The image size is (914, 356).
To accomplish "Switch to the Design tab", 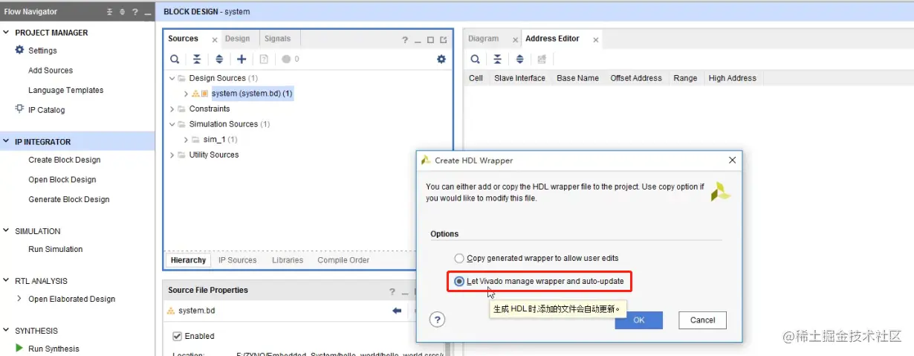I will pos(238,39).
